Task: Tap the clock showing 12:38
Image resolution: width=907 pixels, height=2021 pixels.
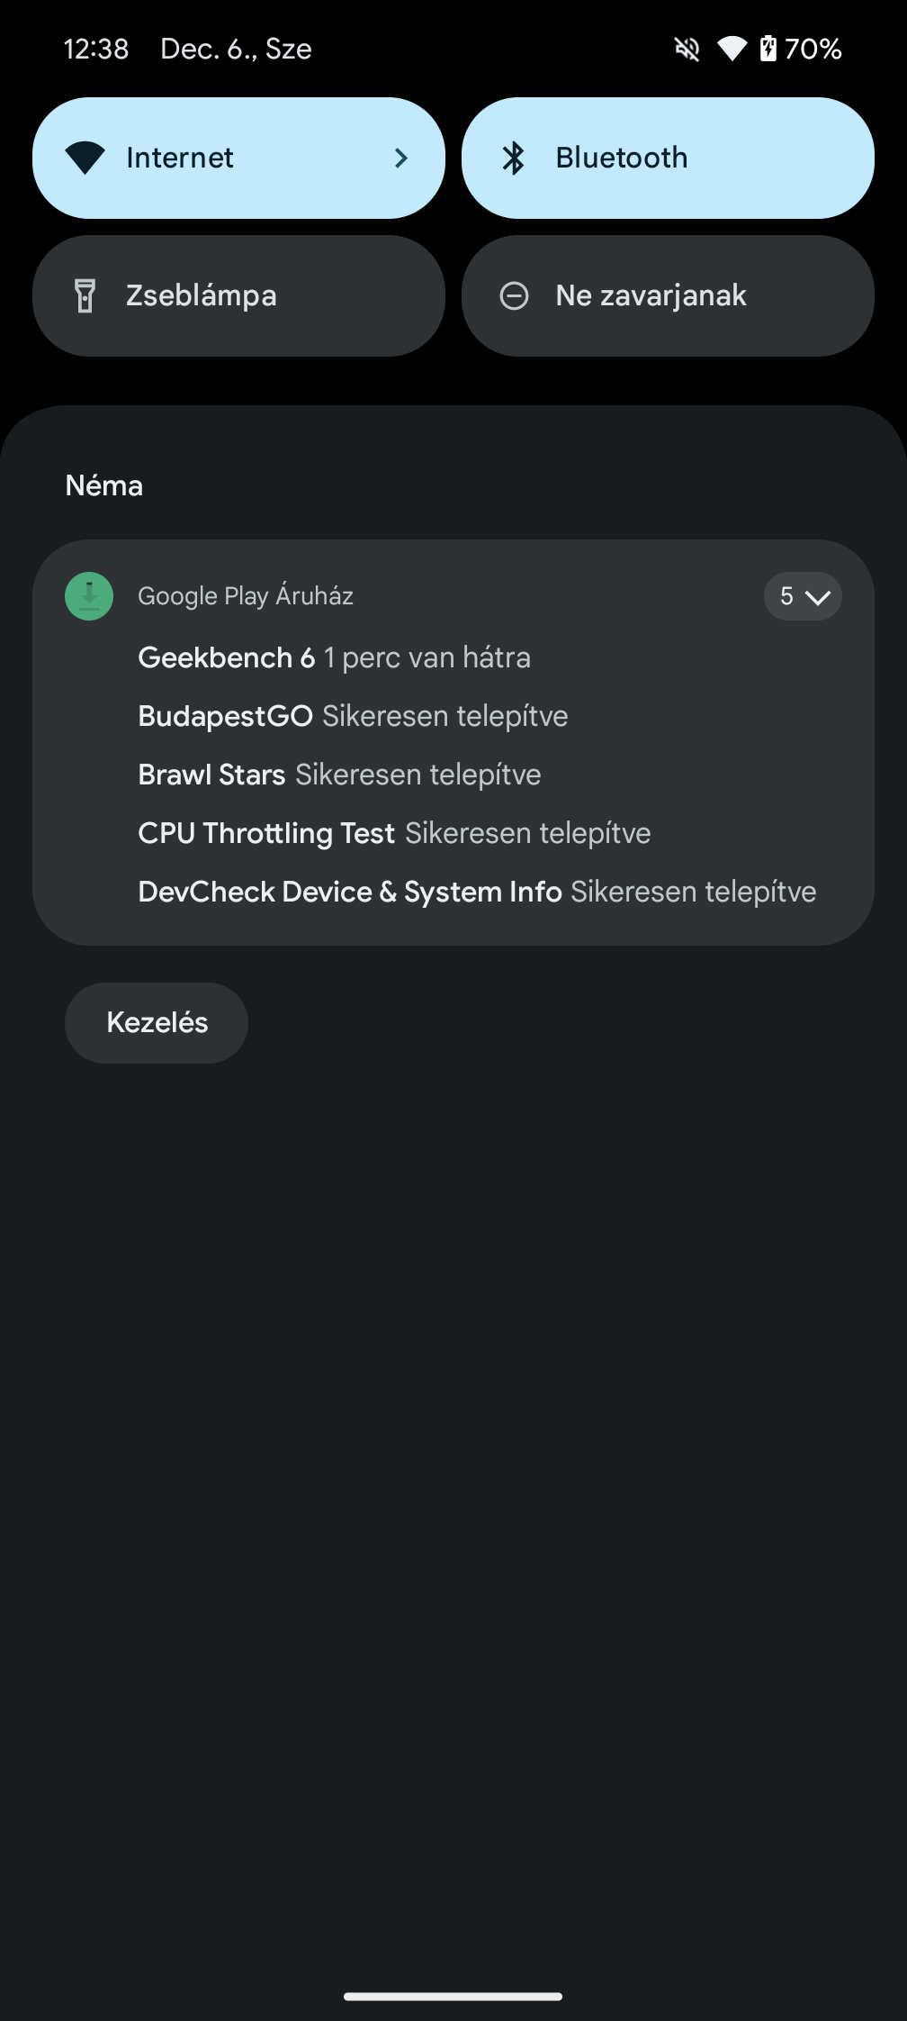Action: tap(96, 49)
